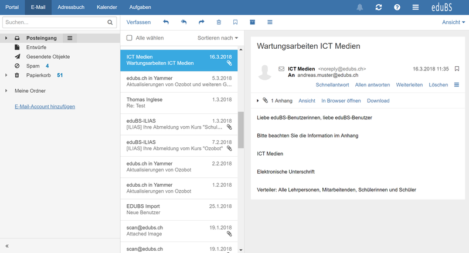Open the Adressbuch tab
The width and height of the screenshot is (469, 253).
tap(70, 7)
